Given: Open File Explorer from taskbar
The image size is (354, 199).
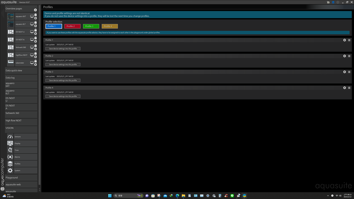Looking at the screenshot, I should 183,196.
